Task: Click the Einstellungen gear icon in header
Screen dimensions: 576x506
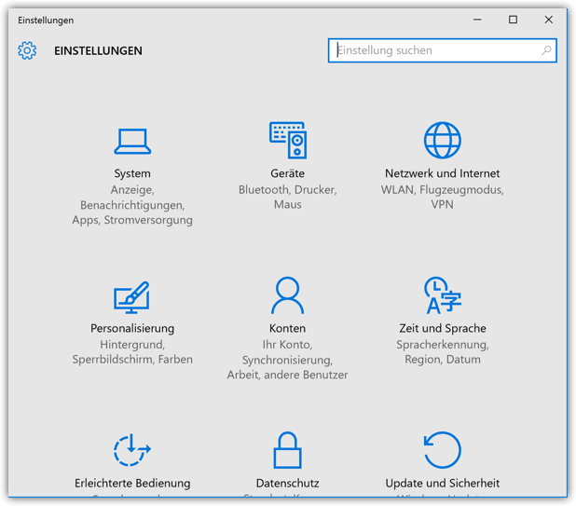Action: click(27, 50)
